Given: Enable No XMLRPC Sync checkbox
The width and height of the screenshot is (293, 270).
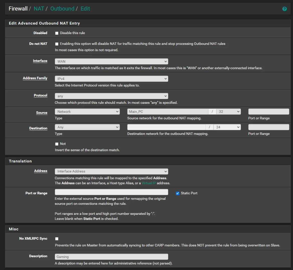Looking at the screenshot, I should (57, 239).
